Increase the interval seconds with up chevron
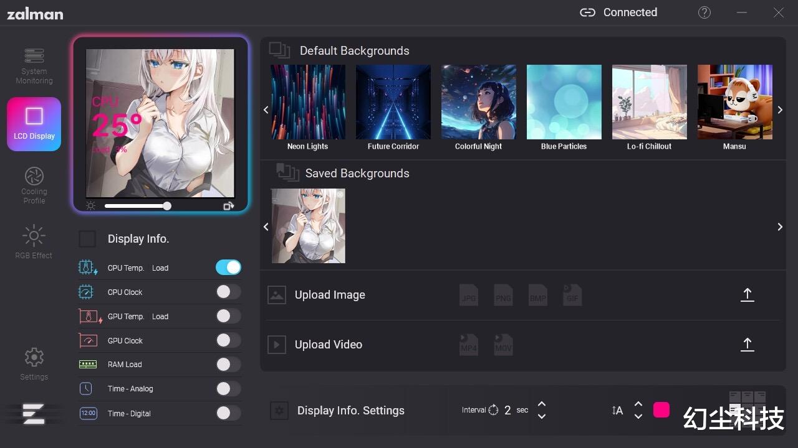This screenshot has height=448, width=798. (x=542, y=404)
